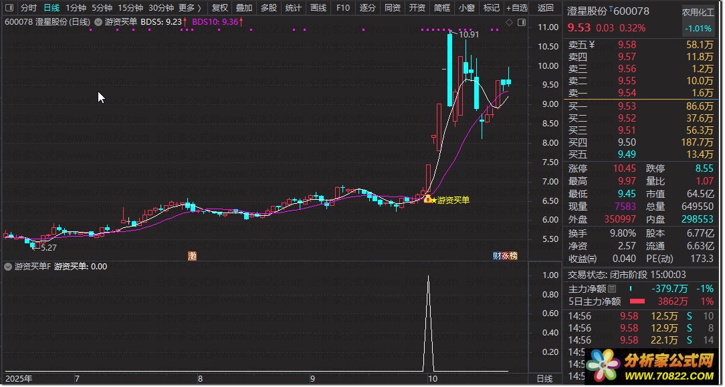Image resolution: width=725 pixels, height=387 pixels.
Task: Click the 返回 back button
Action: point(546,8)
